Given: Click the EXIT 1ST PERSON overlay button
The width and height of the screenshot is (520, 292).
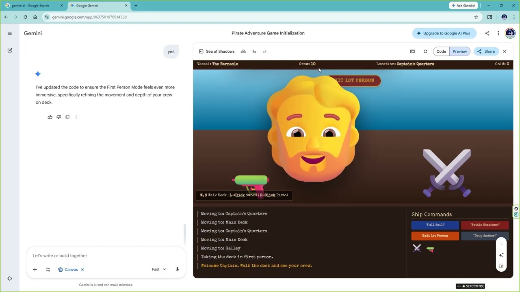Looking at the screenshot, I should coord(354,80).
